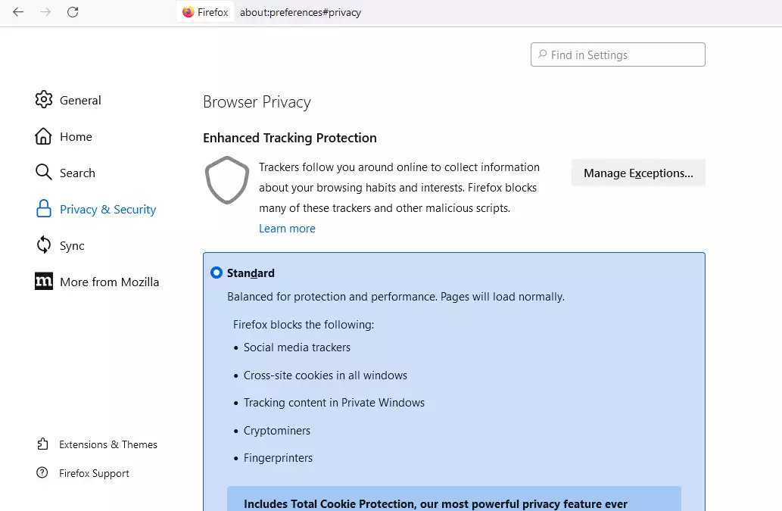The image size is (782, 511).
Task: Click 'Cross-site cookies in all windows' text
Action: point(326,375)
